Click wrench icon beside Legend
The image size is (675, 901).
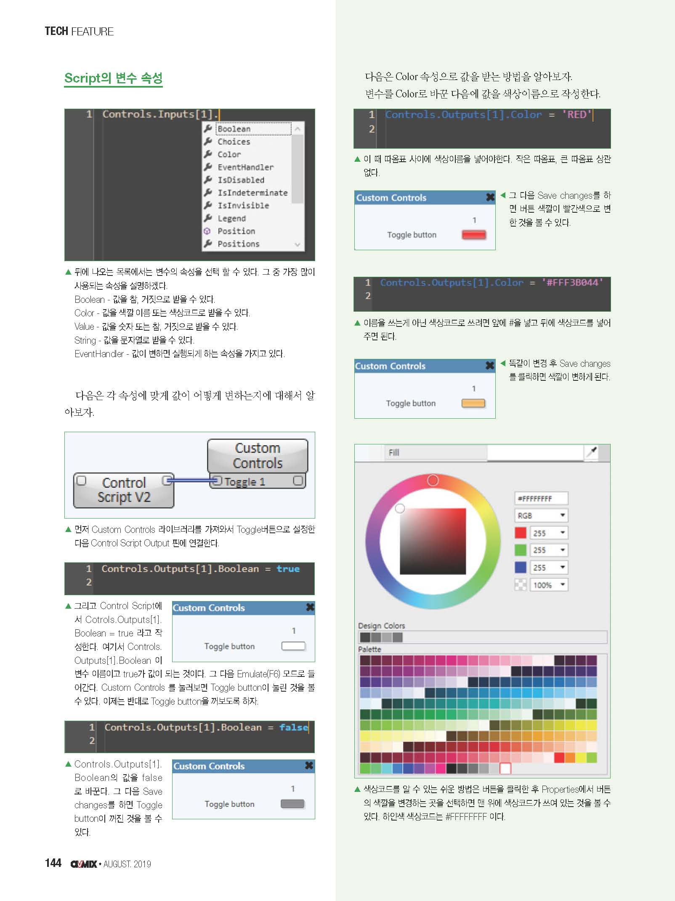click(208, 218)
